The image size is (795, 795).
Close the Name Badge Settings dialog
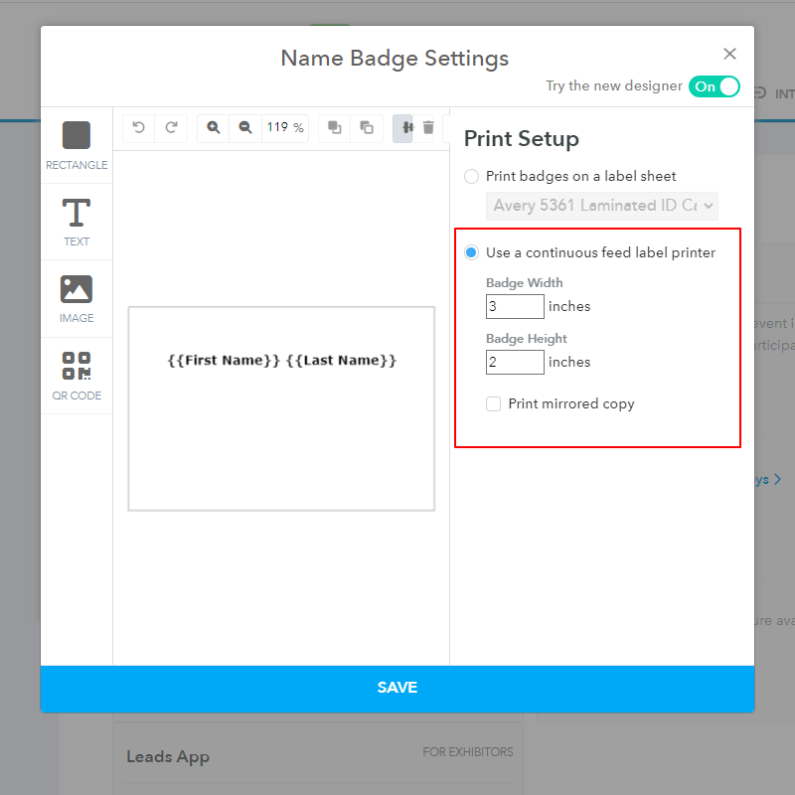point(729,54)
